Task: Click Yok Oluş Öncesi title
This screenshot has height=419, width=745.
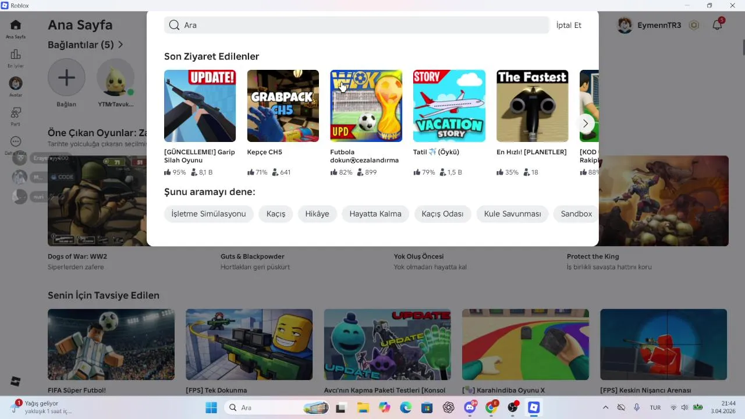Action: [418, 257]
